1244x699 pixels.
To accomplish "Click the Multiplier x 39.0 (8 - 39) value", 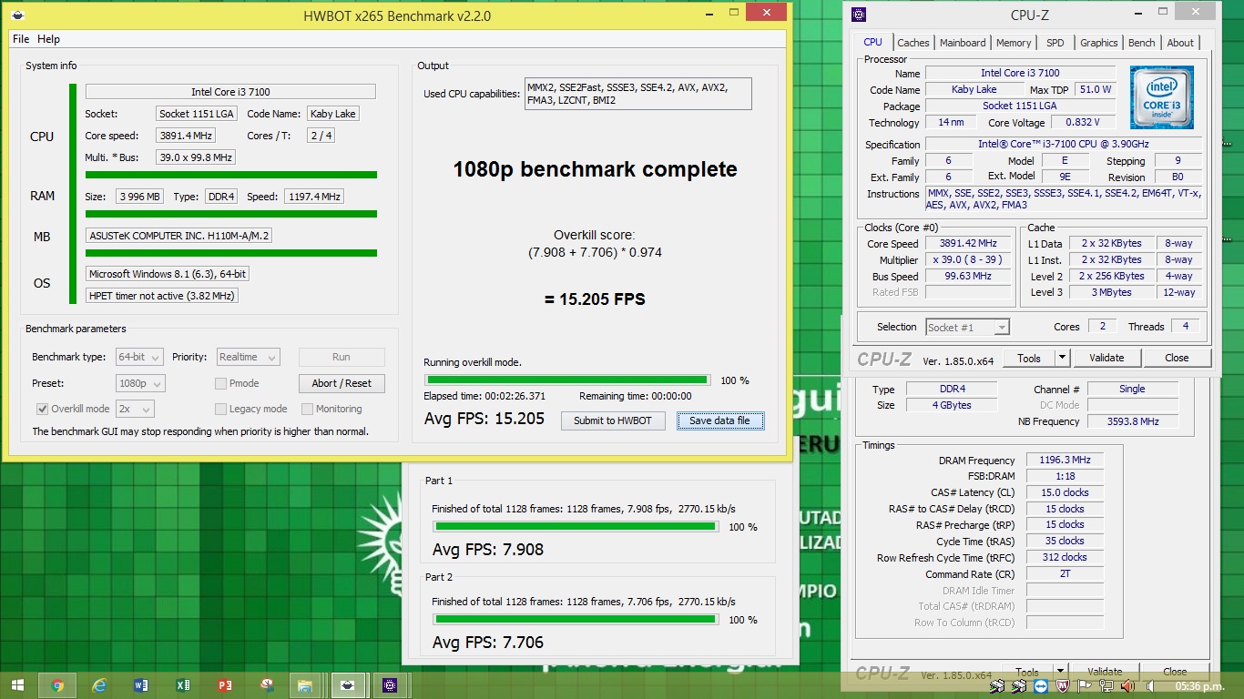I will [x=968, y=259].
